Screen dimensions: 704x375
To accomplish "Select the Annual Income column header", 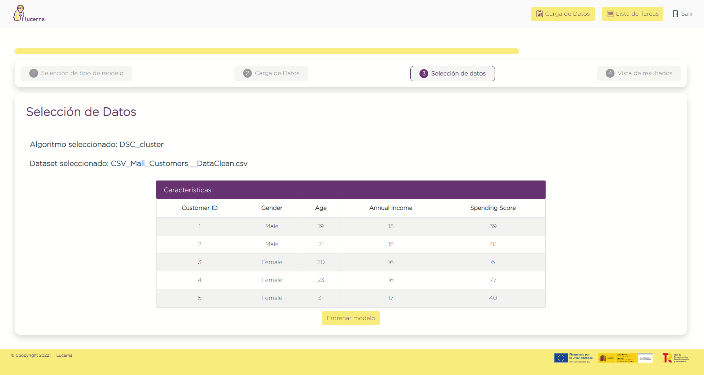I will [390, 208].
